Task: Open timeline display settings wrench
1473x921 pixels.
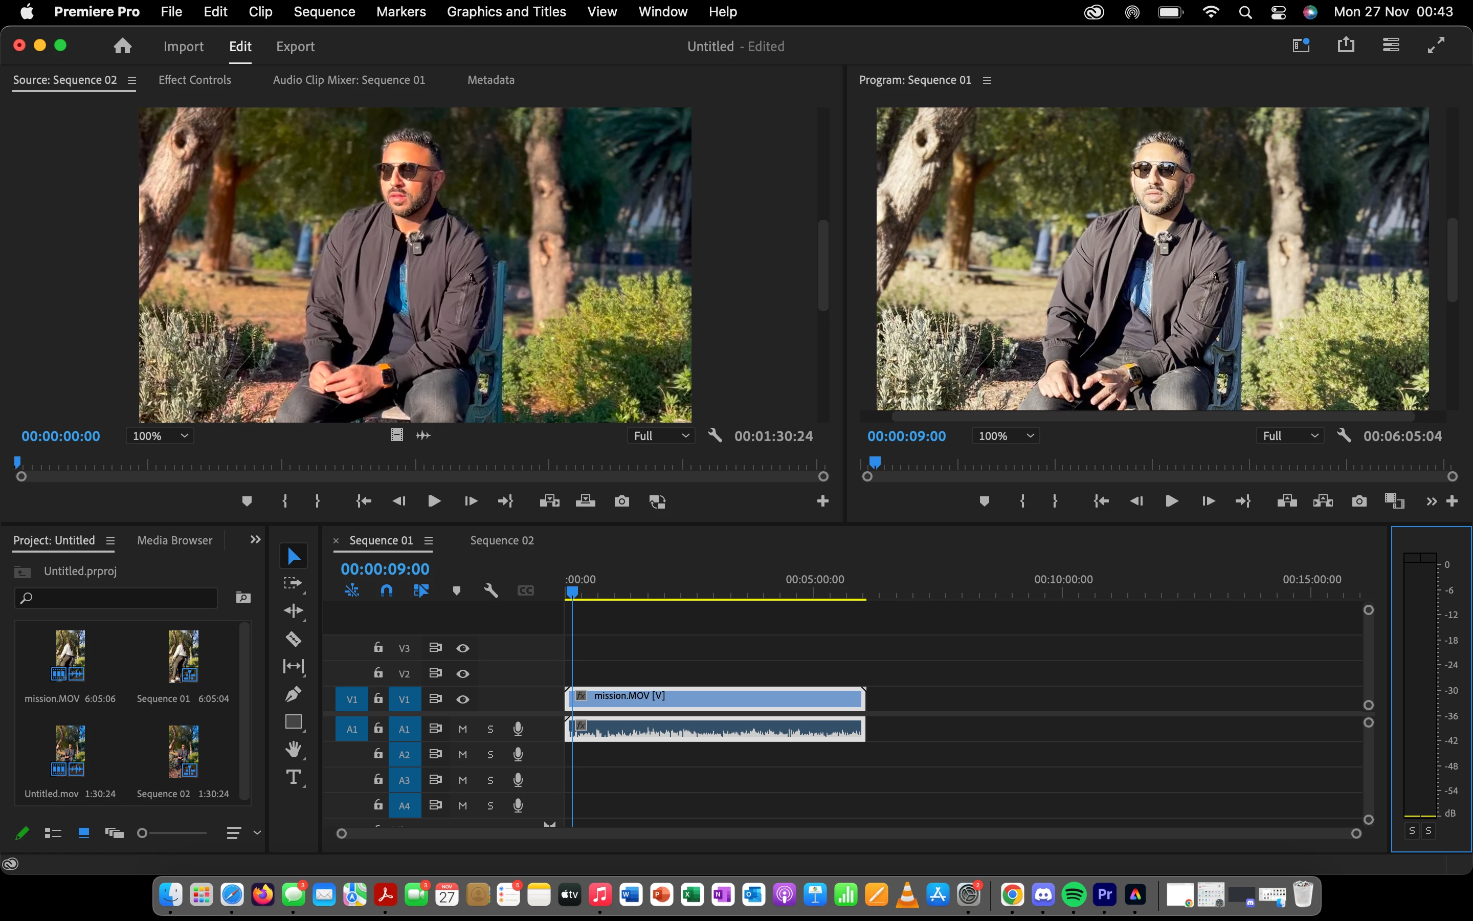Action: click(x=490, y=590)
